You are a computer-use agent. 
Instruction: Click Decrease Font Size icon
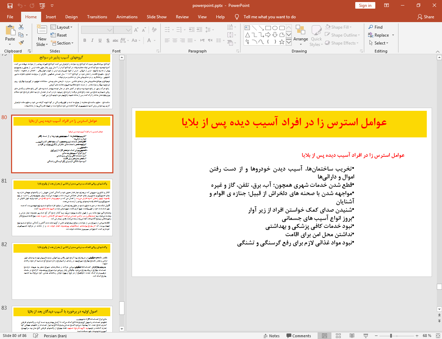[144, 30]
